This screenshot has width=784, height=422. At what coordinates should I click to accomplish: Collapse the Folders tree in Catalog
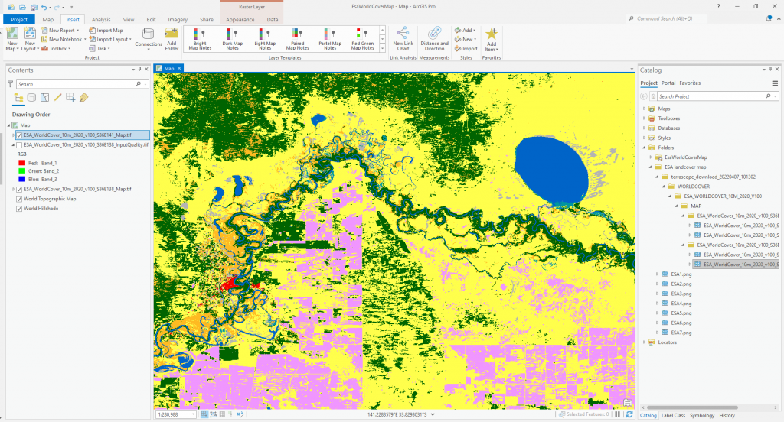point(644,148)
